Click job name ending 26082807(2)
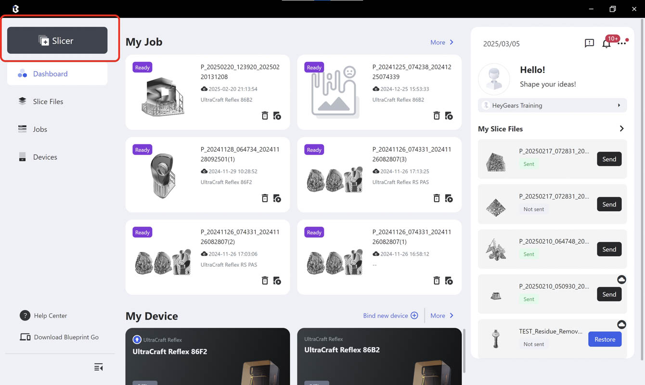645x385 pixels. (x=240, y=237)
